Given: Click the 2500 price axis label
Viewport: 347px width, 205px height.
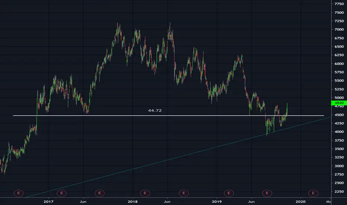Looking at the screenshot, I should [x=339, y=183].
